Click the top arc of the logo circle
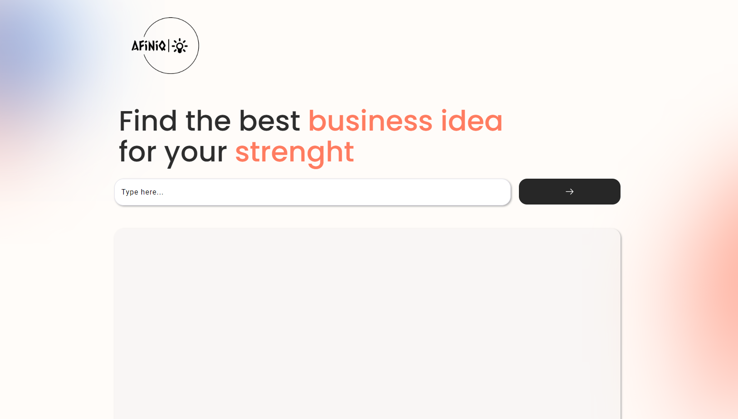738x419 pixels. pyautogui.click(x=171, y=18)
